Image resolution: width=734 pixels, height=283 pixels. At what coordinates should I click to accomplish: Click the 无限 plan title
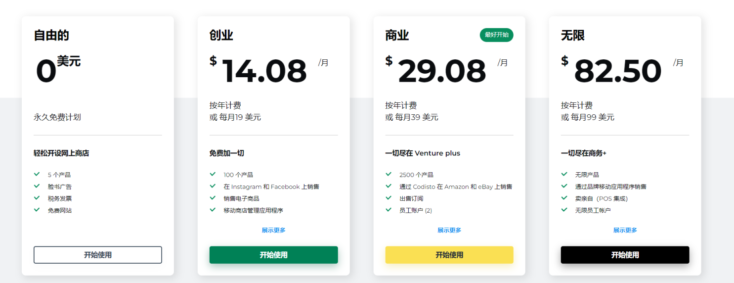[572, 36]
